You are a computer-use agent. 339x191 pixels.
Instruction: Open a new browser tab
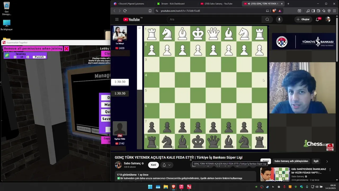288,4
